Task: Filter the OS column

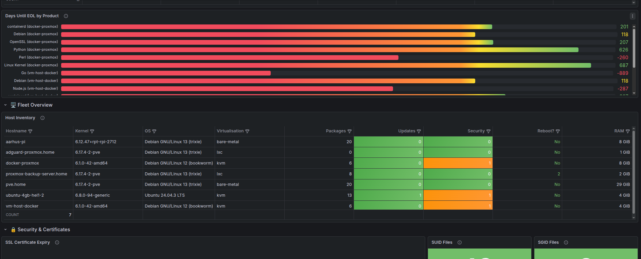Action: pos(154,131)
